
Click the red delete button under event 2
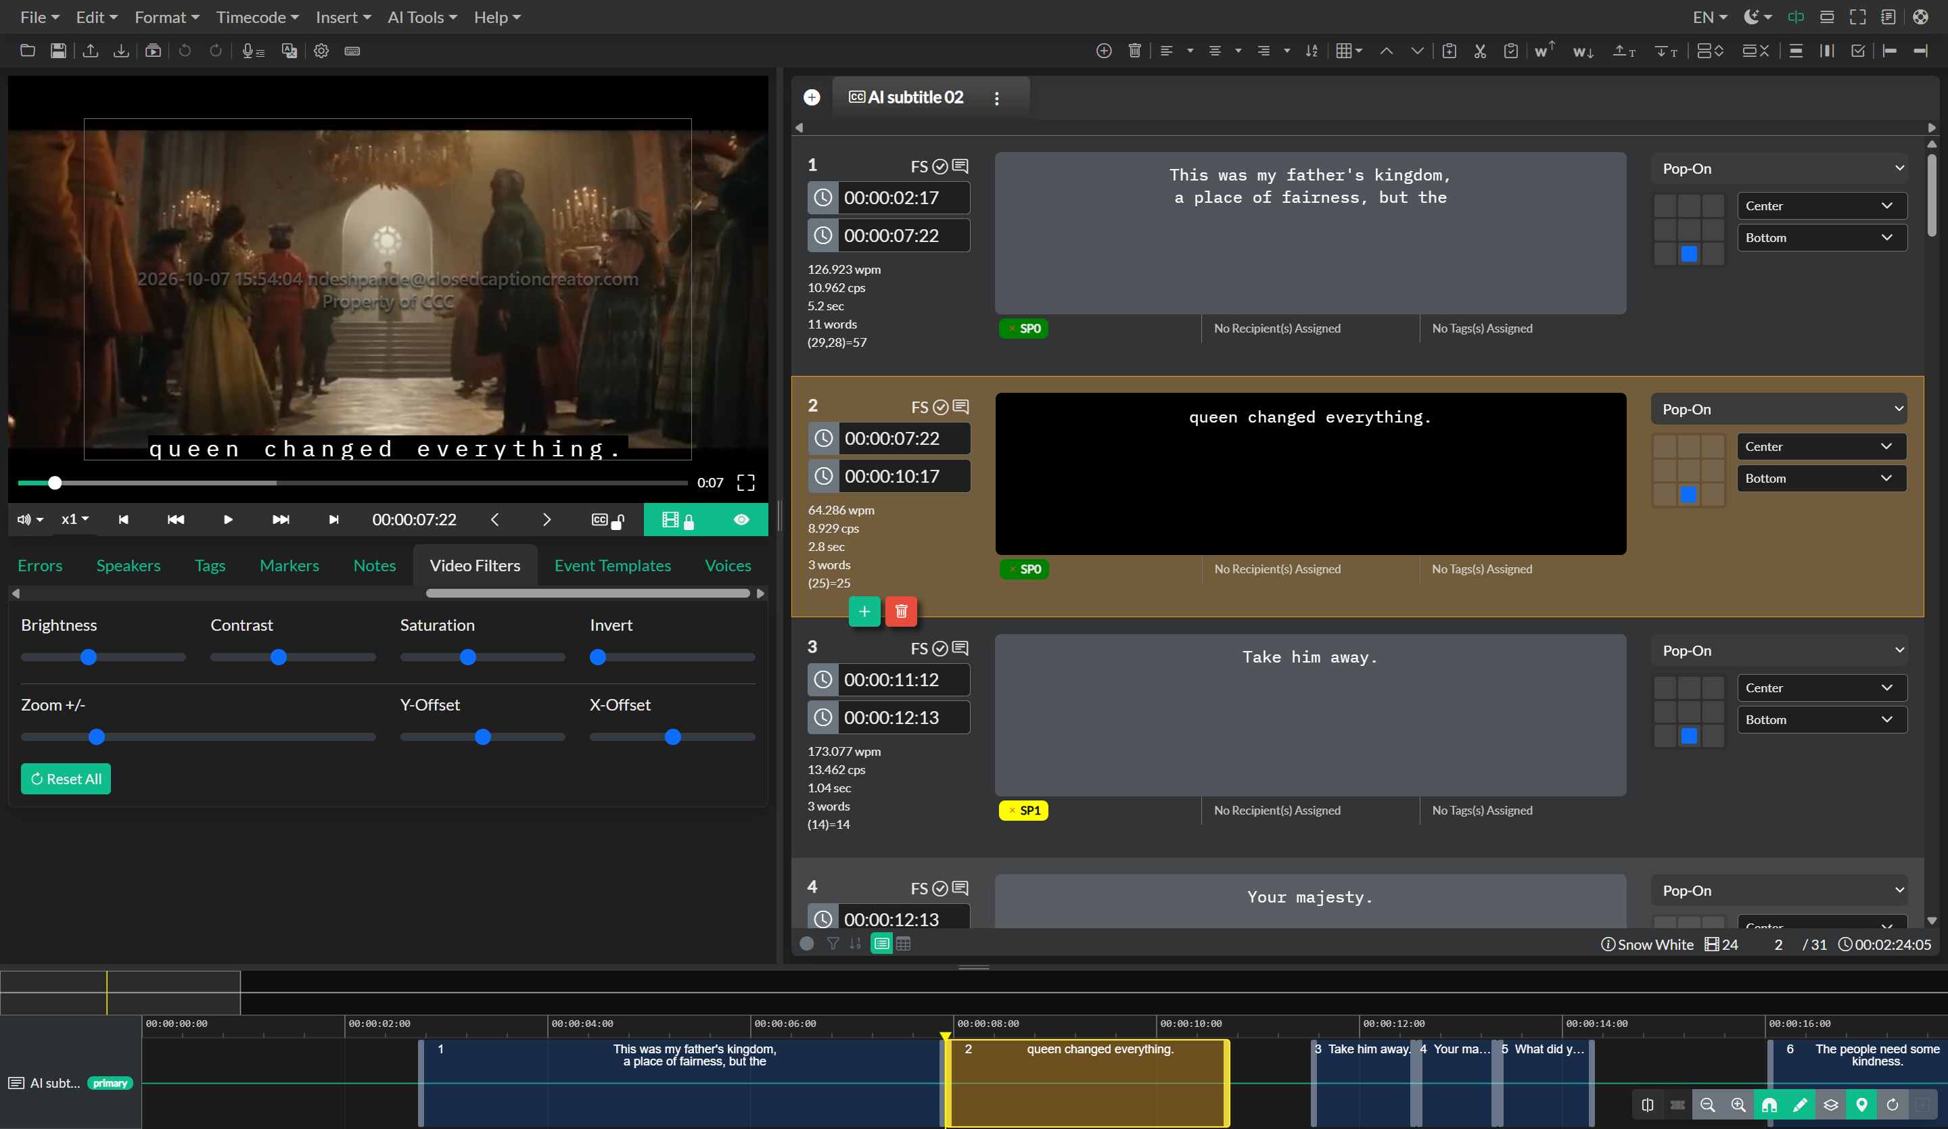(900, 612)
